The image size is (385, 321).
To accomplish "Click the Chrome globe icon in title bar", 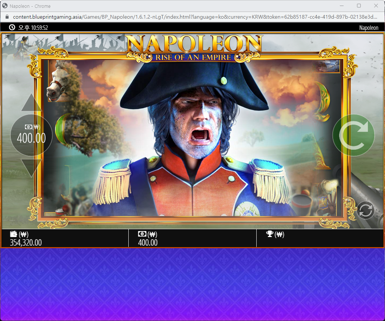I will (5, 6).
